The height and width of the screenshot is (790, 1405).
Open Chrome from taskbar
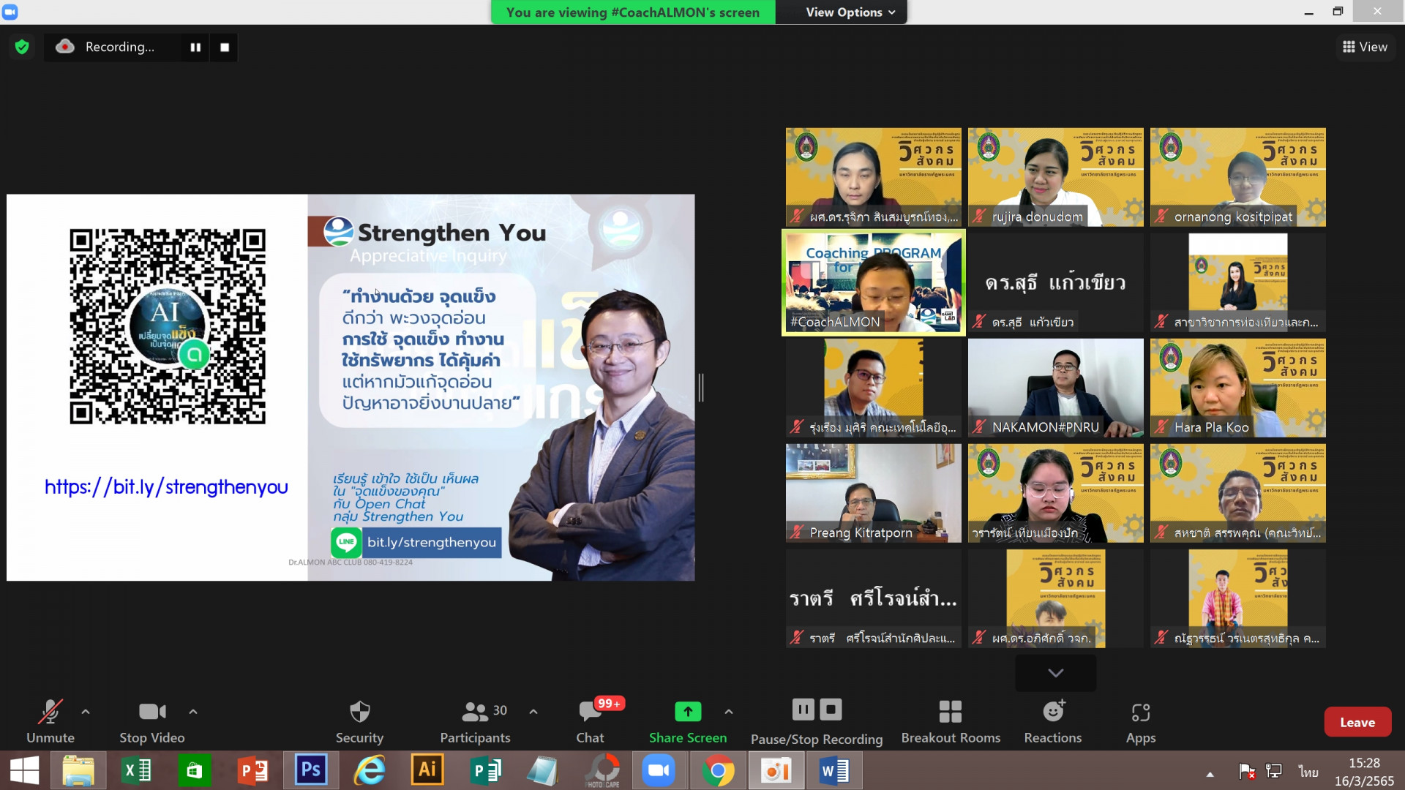point(718,771)
